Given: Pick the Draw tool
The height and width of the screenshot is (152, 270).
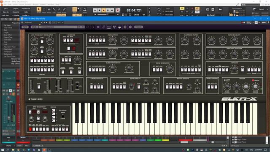Looking at the screenshot, I should [59, 9].
